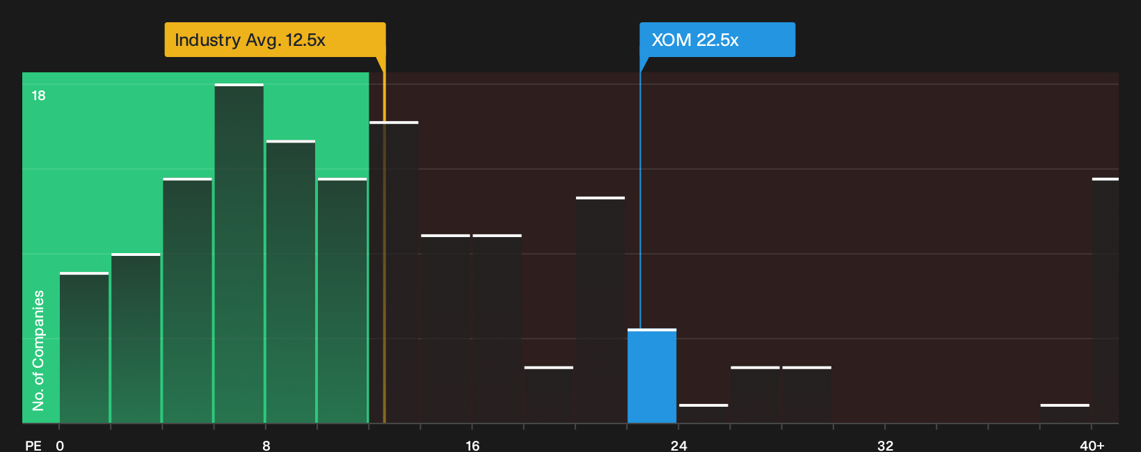Image resolution: width=1141 pixels, height=452 pixels.
Task: Click the y-axis value 18
Action: [38, 95]
